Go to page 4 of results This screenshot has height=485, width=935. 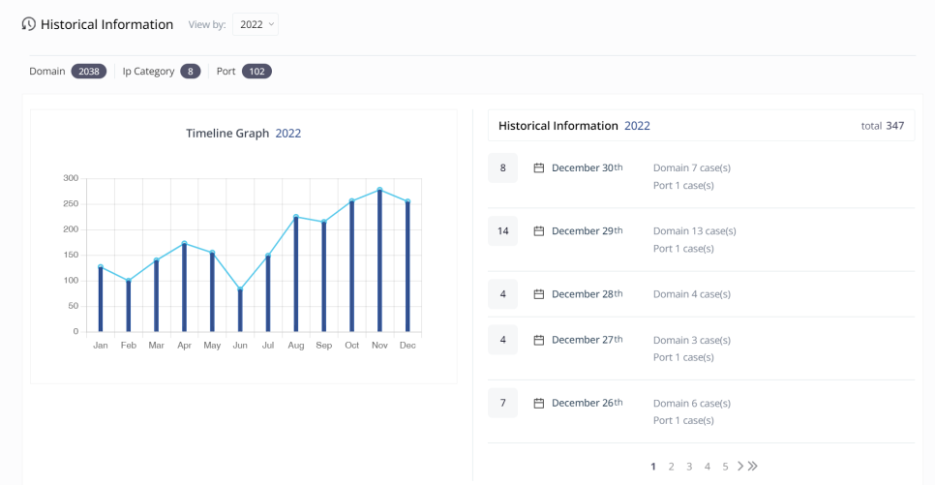click(708, 467)
